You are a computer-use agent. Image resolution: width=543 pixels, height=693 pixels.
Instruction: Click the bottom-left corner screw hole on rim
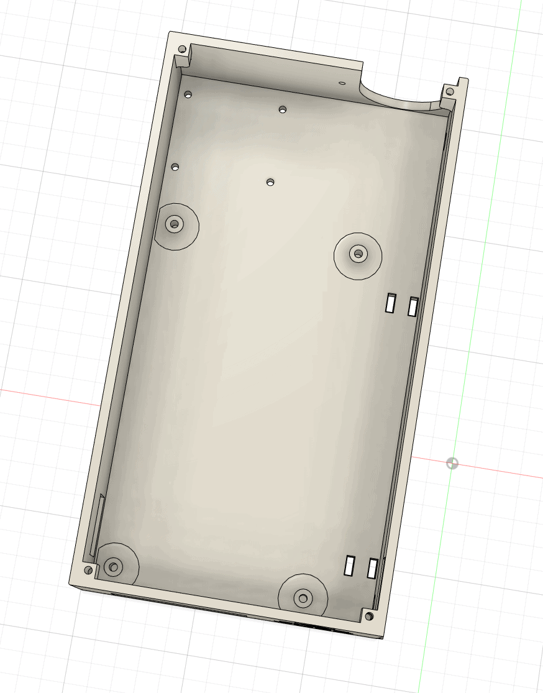pyautogui.click(x=88, y=569)
